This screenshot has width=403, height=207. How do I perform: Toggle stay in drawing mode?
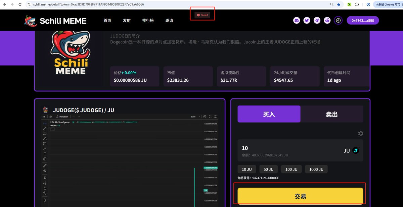tap(45, 183)
